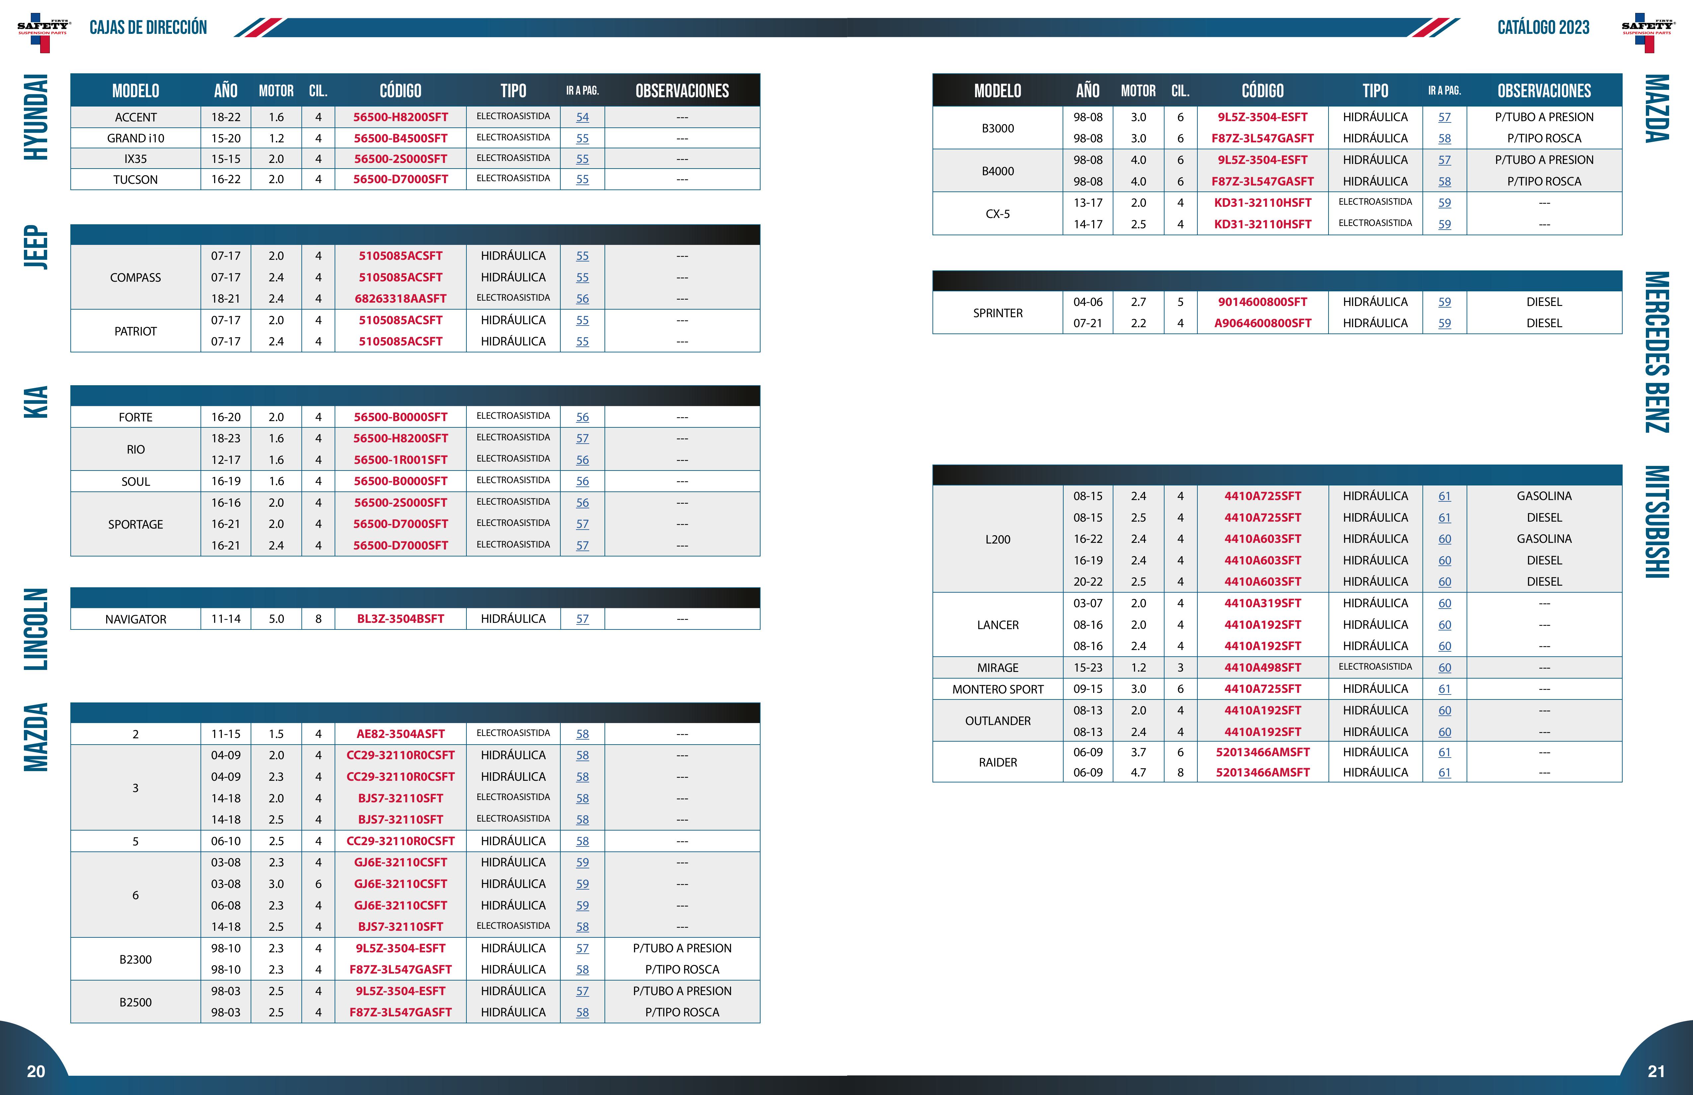Click the COMPASS model cell
1693x1095 pixels.
click(x=136, y=277)
